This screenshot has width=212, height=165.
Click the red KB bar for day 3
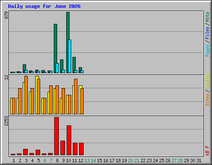[26, 152]
